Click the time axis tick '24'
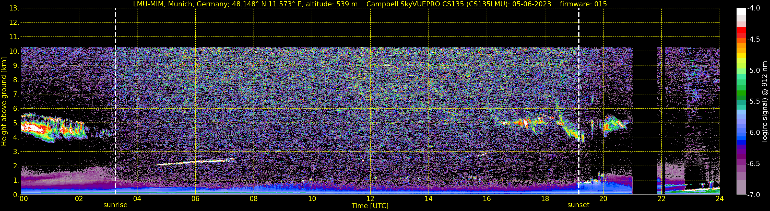Image resolution: width=770 pixels, height=211 pixels. [x=720, y=199]
